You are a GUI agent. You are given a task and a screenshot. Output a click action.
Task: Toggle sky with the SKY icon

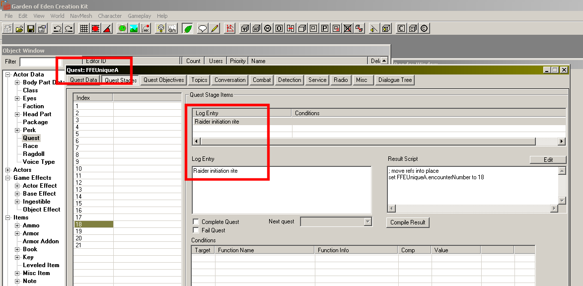tap(172, 29)
